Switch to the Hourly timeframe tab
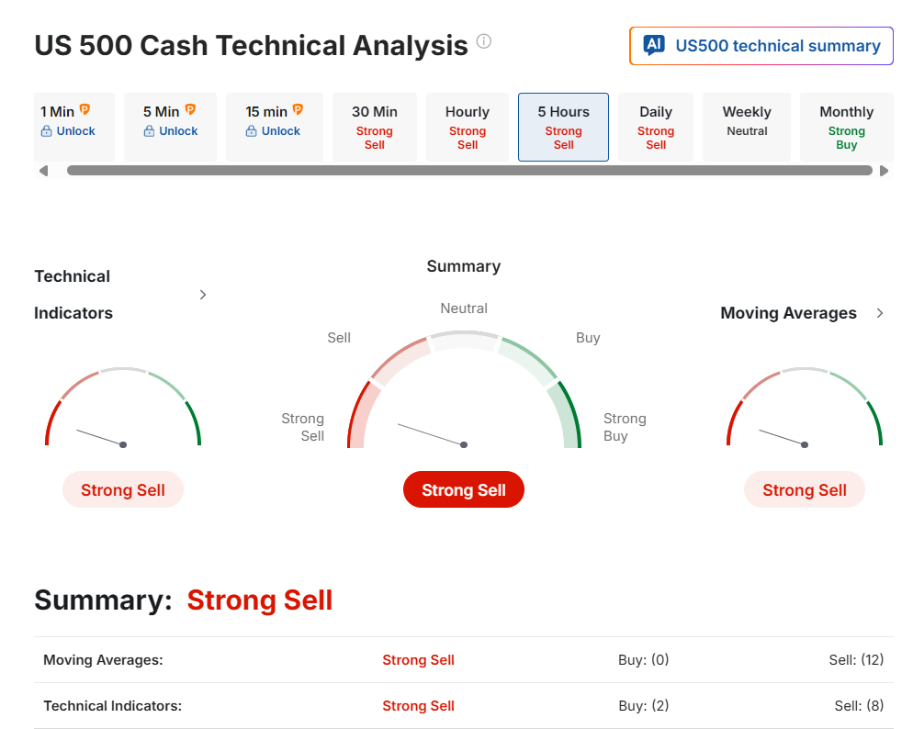 pos(468,127)
